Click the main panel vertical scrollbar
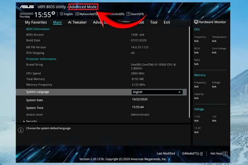248x165 pixels. tap(189, 72)
